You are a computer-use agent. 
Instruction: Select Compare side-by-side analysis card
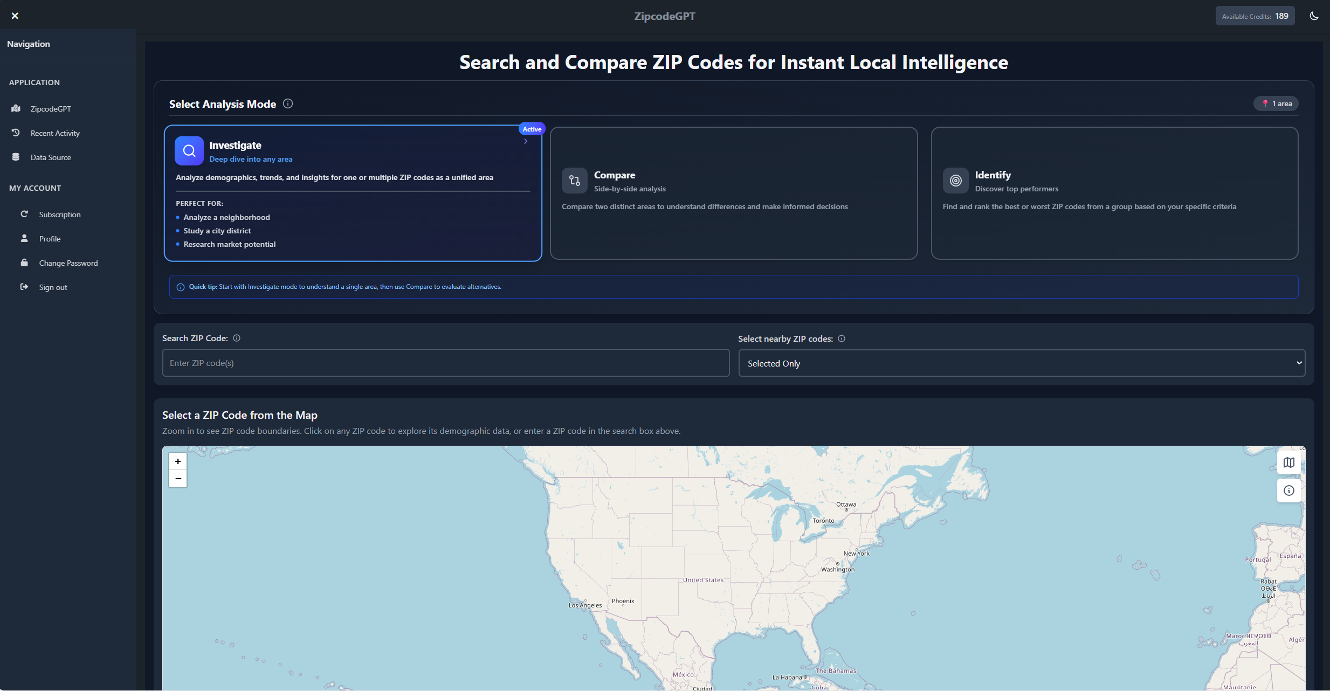point(734,193)
